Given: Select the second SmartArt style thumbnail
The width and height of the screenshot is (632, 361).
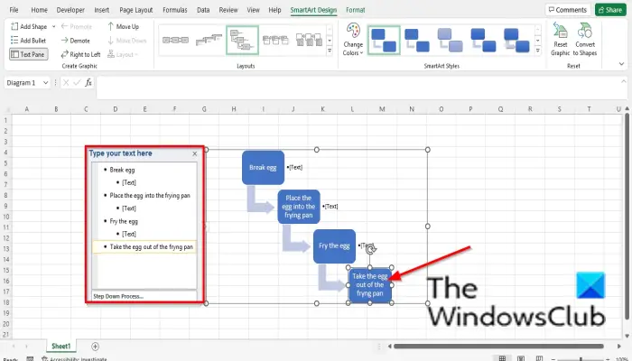Looking at the screenshot, I should (x=417, y=40).
